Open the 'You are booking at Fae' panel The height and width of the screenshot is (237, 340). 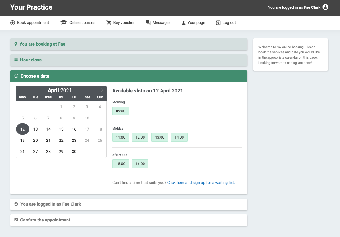(42, 44)
